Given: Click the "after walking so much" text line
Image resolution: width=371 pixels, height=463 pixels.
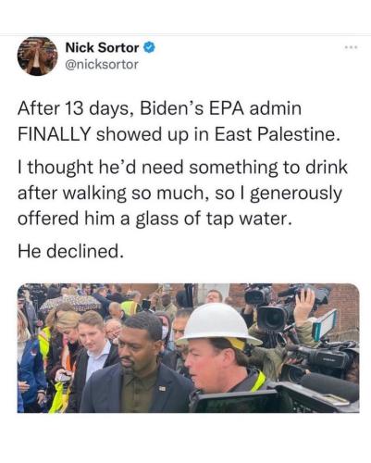Looking at the screenshot, I should (179, 194).
